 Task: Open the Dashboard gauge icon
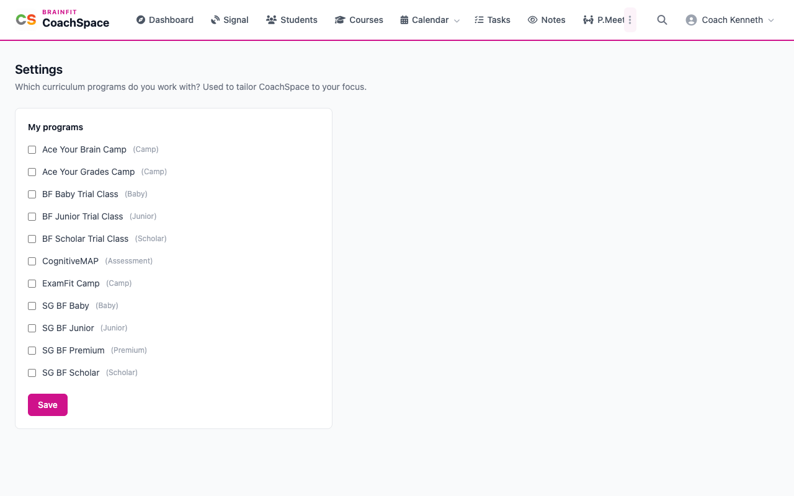pyautogui.click(x=141, y=20)
